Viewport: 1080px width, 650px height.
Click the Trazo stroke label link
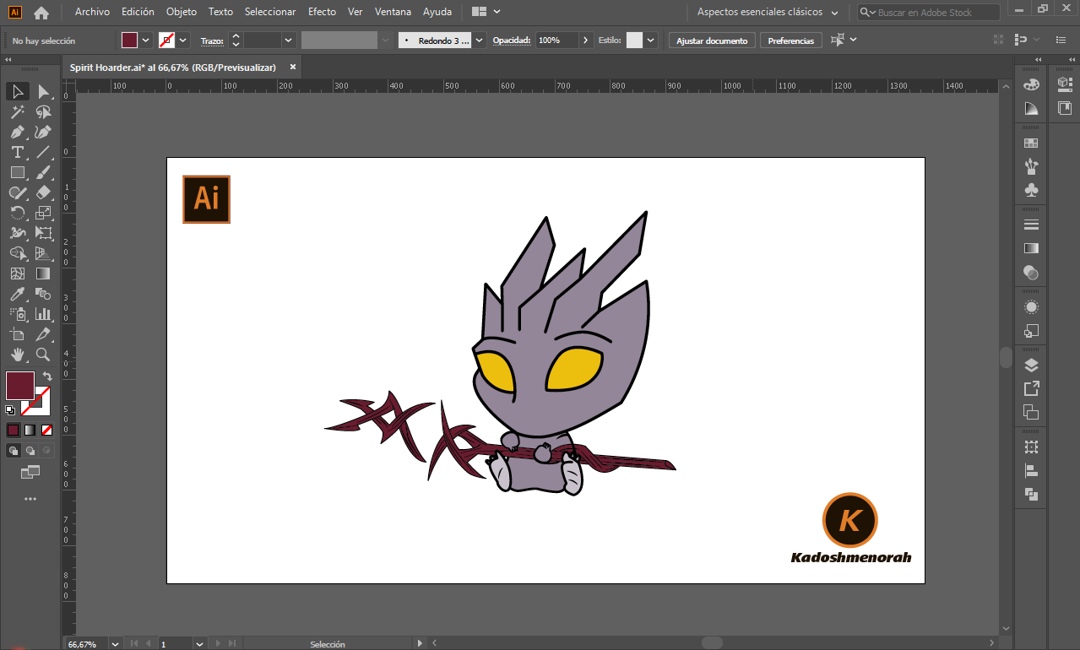(x=212, y=41)
